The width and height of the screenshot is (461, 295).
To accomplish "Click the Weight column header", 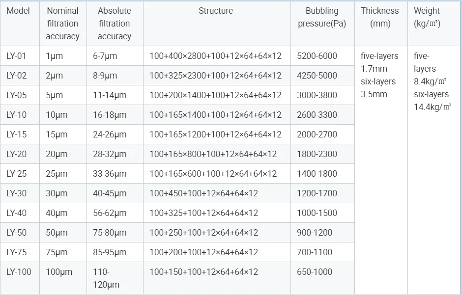I will point(427,17).
